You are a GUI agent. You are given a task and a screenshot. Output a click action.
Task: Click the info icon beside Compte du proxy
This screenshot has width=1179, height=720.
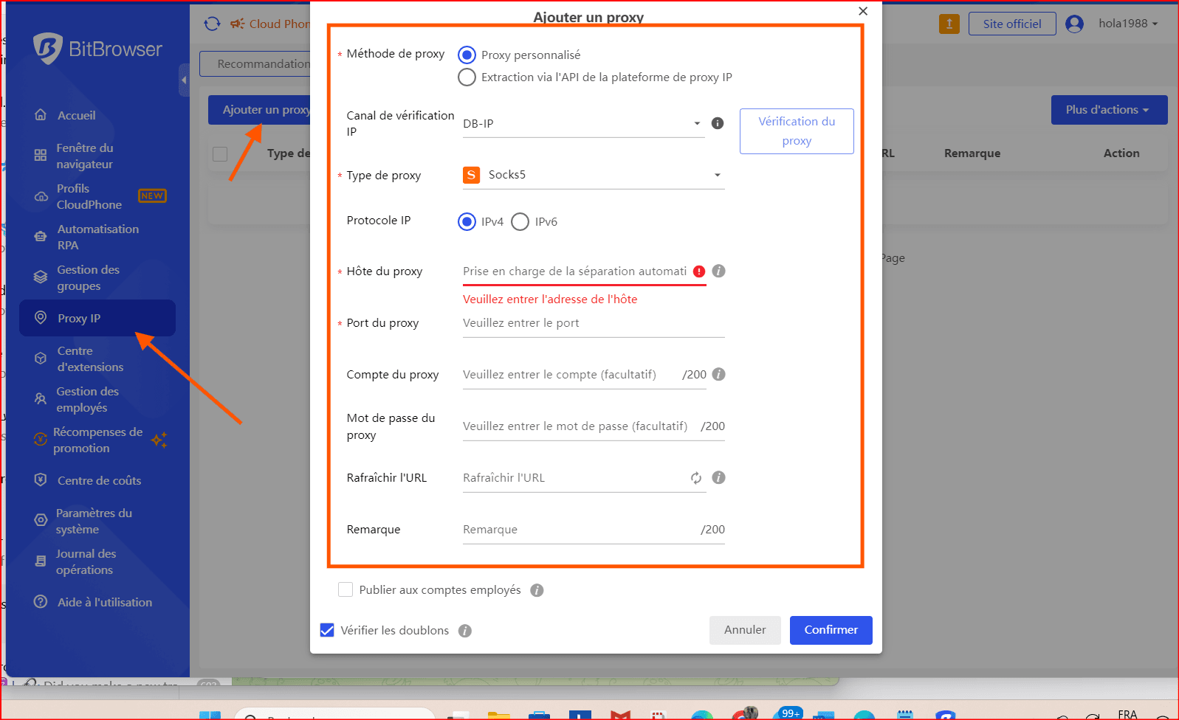(718, 374)
